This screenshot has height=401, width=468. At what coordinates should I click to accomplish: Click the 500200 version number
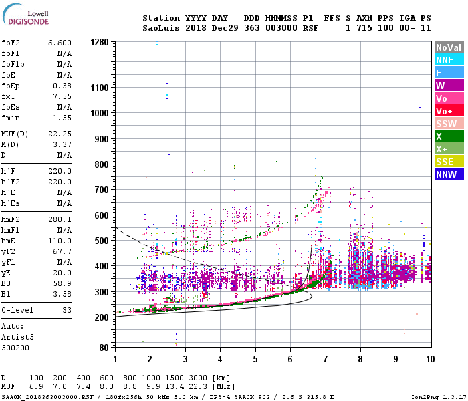pyautogui.click(x=15, y=348)
